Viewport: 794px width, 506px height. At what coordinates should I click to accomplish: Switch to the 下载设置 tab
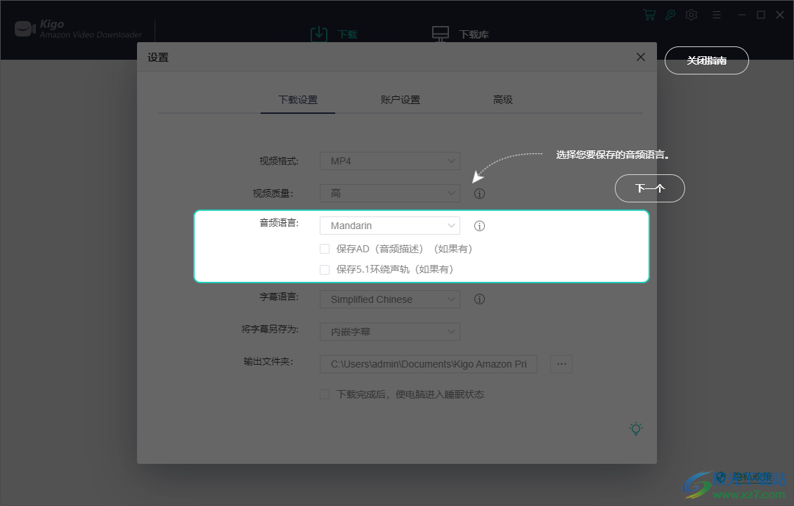(298, 100)
